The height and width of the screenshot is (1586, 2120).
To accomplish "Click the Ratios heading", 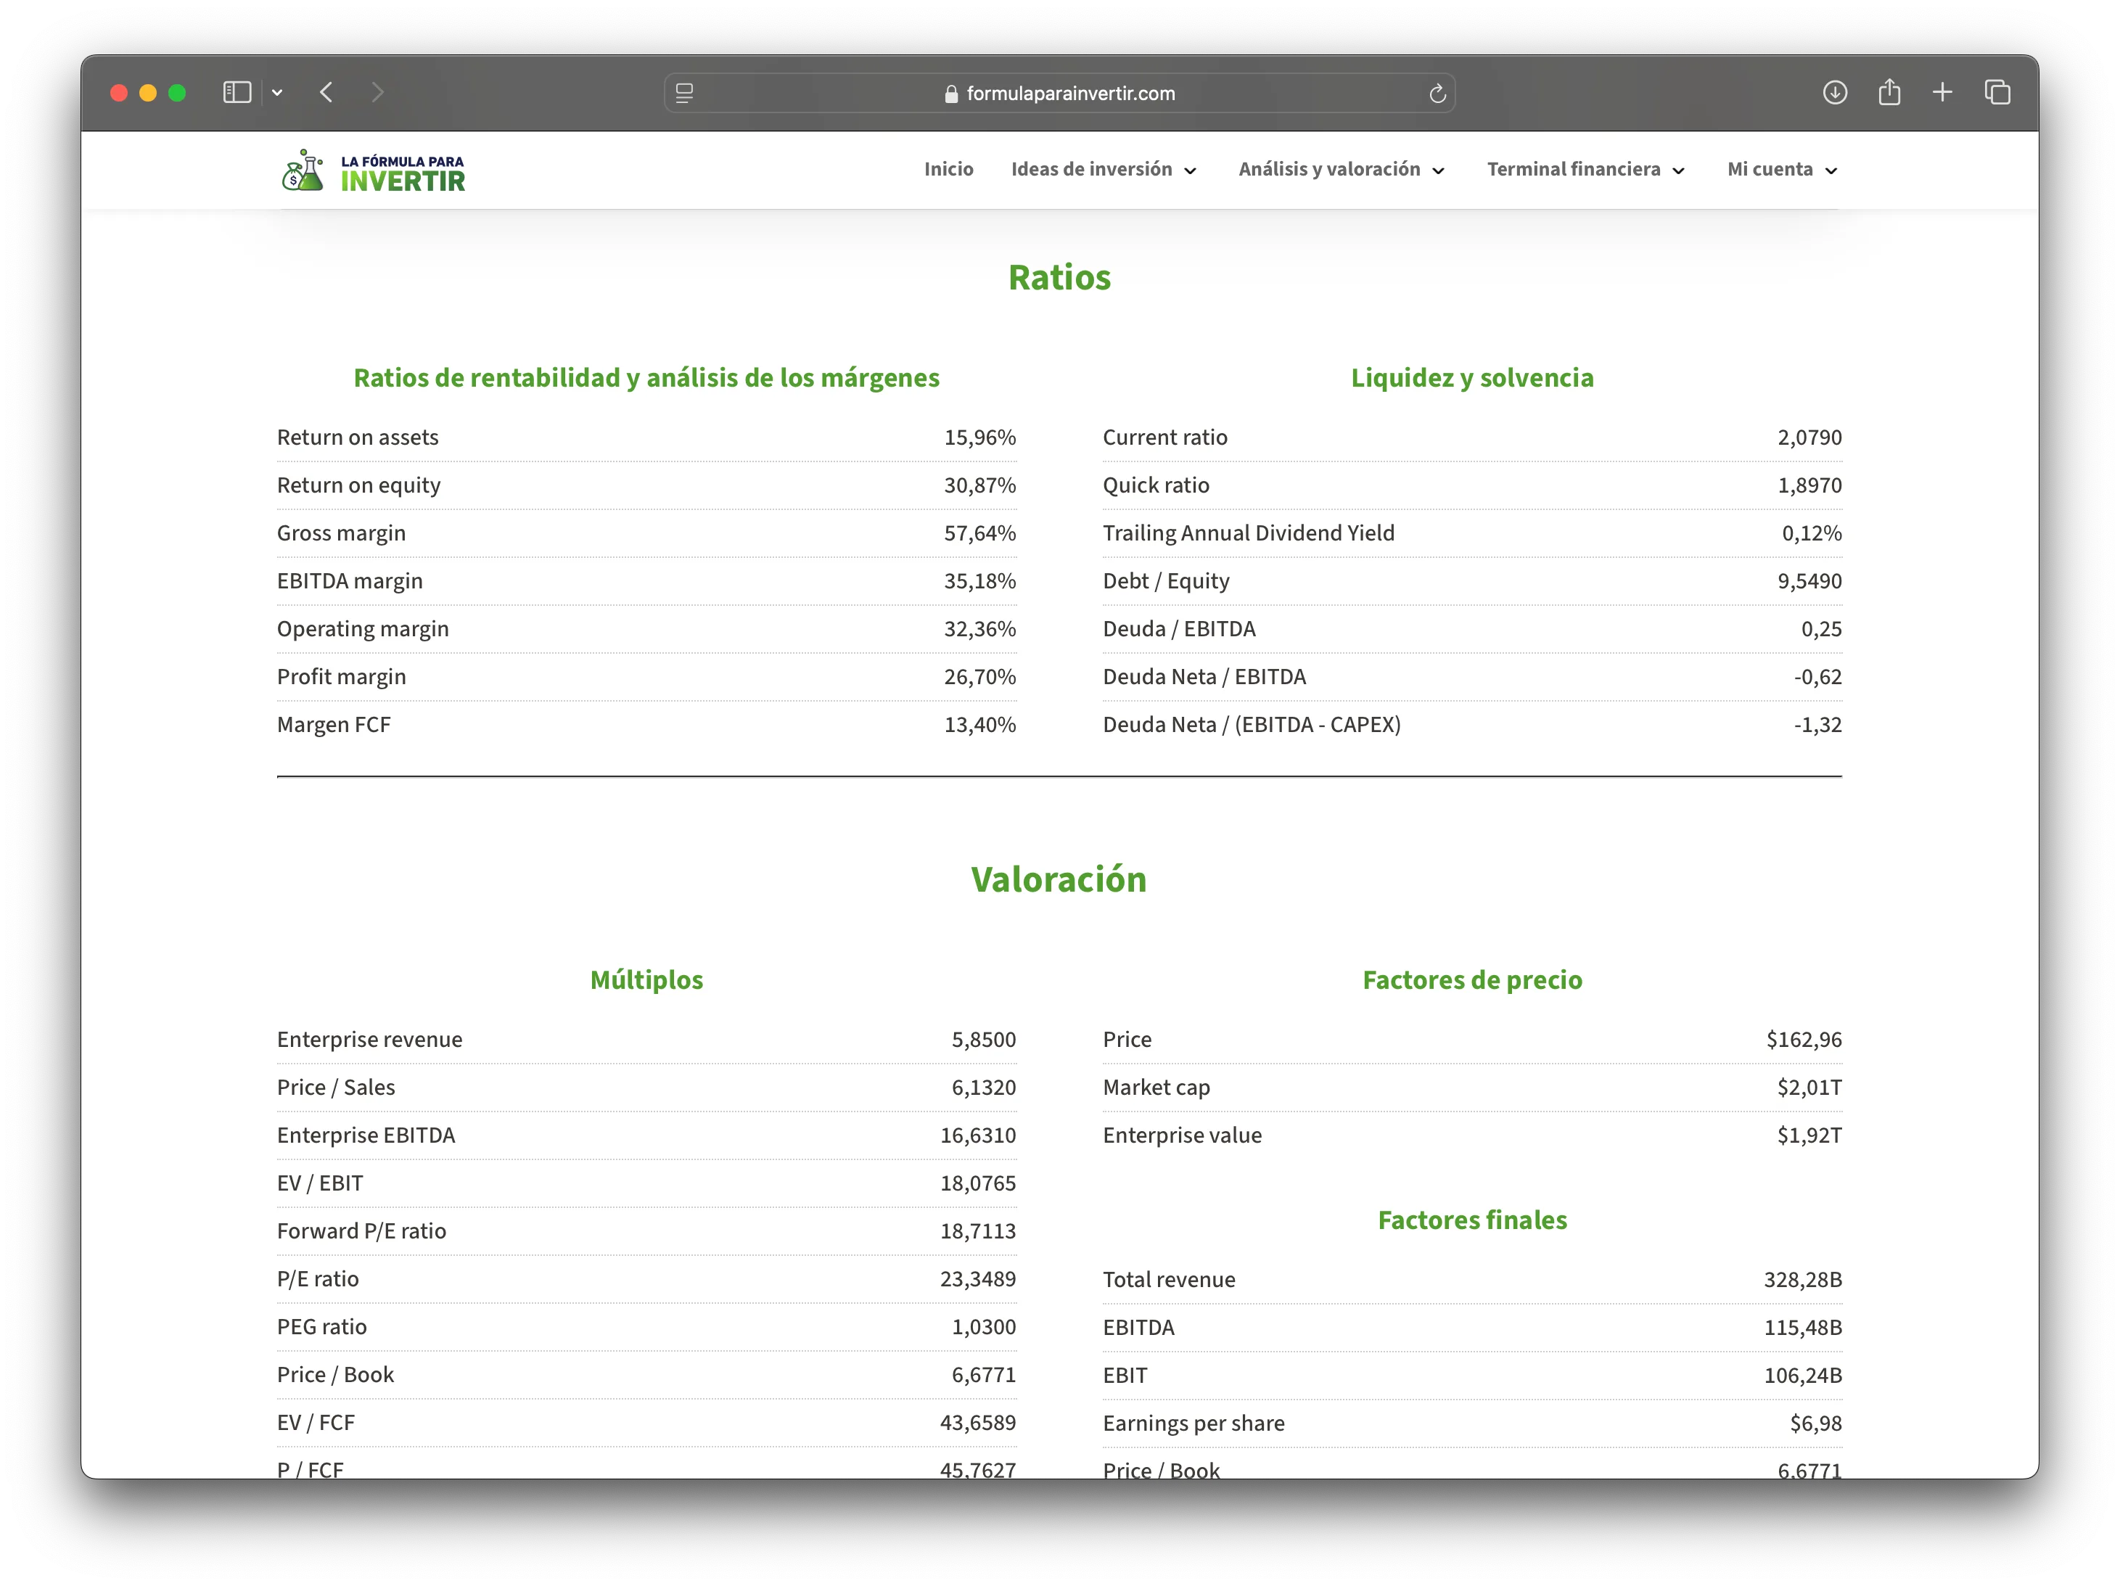I will 1059,278.
